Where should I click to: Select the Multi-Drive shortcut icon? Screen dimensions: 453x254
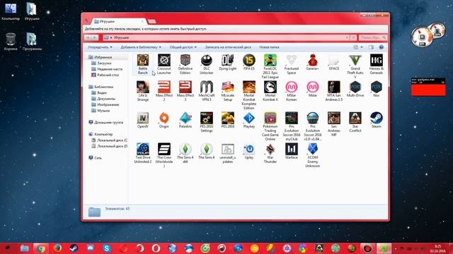tap(355, 89)
